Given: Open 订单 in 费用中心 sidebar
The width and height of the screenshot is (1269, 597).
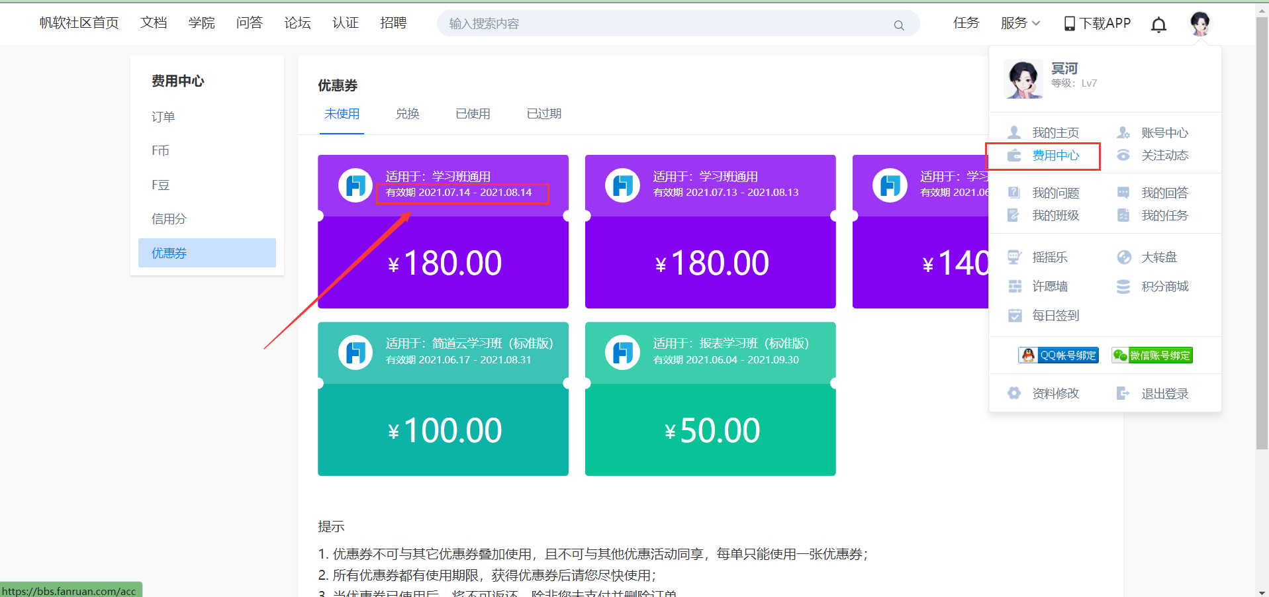Looking at the screenshot, I should pyautogui.click(x=164, y=116).
